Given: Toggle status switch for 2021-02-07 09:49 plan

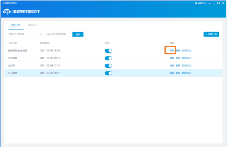Looking at the screenshot, I should pos(108,58).
